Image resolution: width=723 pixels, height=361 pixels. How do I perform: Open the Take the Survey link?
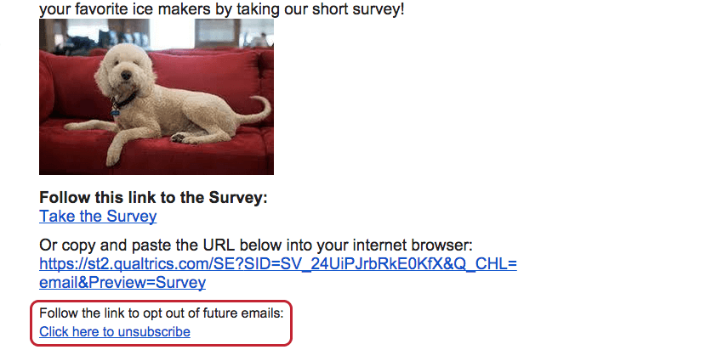98,216
